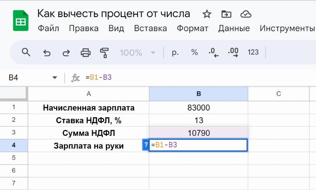The width and height of the screenshot is (316, 190).
Task: Decrease decimal places
Action: tap(214, 53)
